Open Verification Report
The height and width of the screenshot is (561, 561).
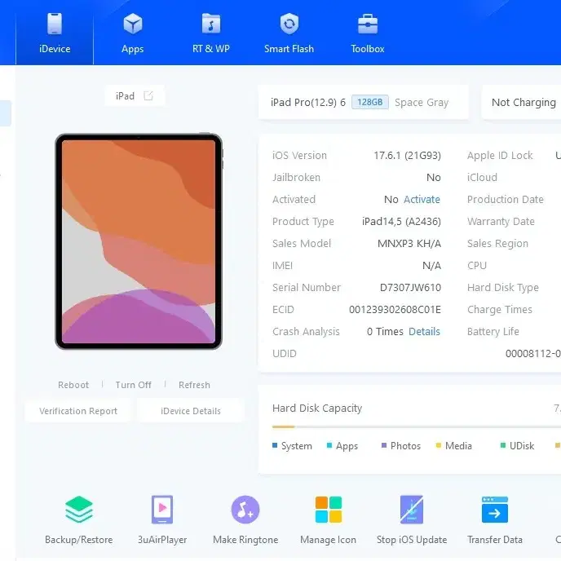(78, 411)
